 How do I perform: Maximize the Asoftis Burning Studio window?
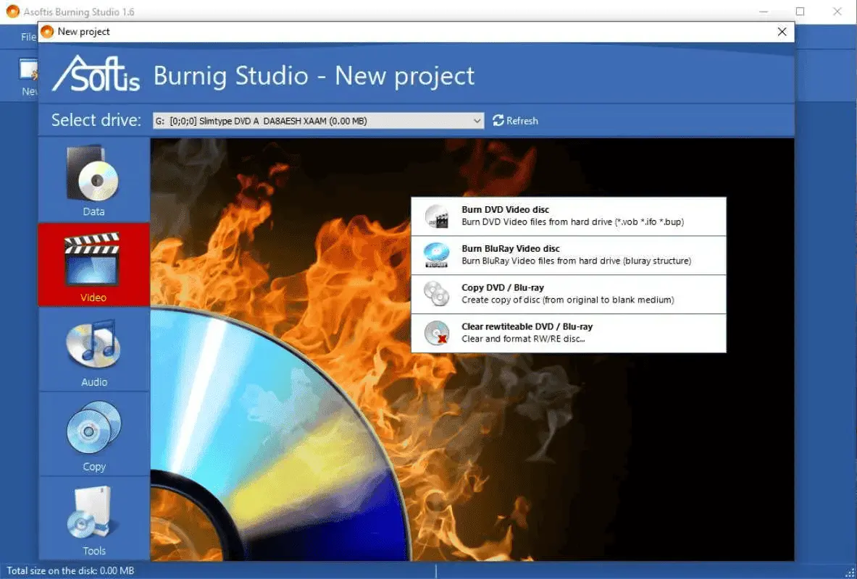point(800,12)
